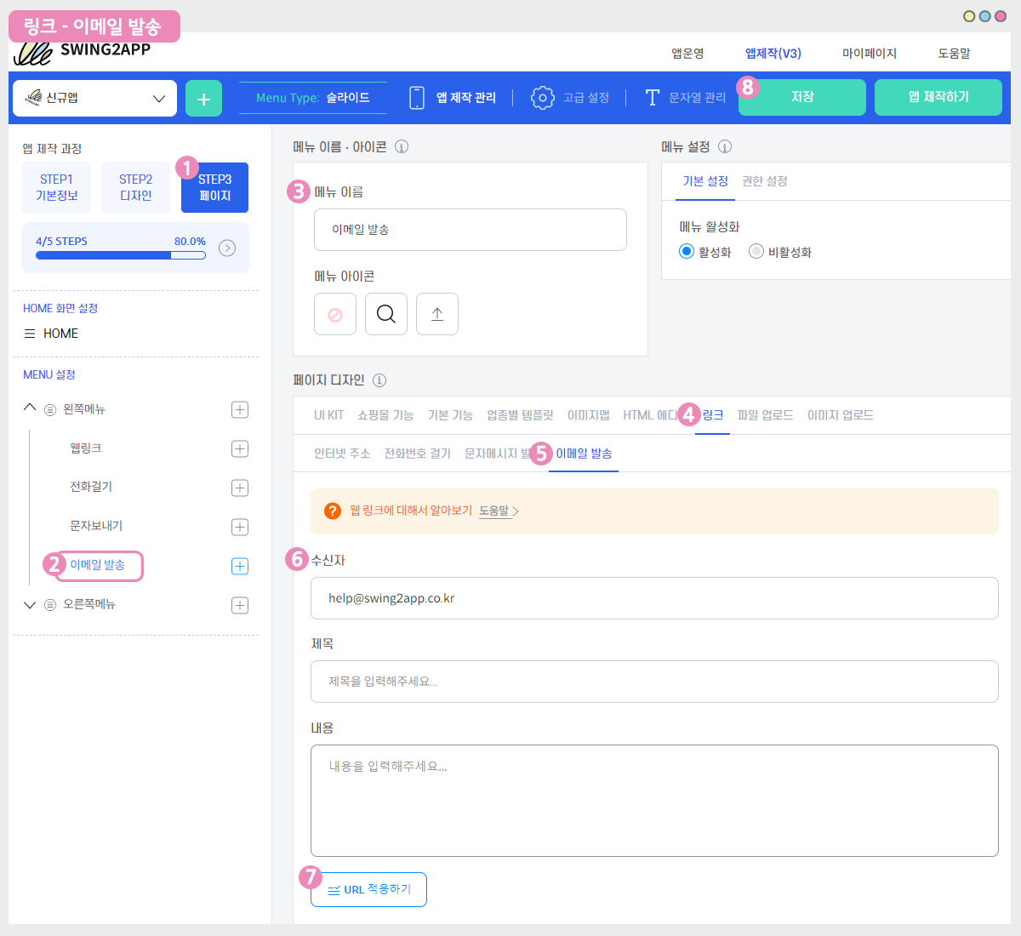The width and height of the screenshot is (1021, 936).
Task: Select the no-icon (prohibited) option
Action: point(335,314)
